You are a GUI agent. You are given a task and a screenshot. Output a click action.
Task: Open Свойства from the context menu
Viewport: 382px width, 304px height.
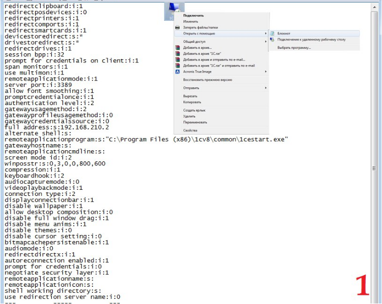click(x=190, y=130)
